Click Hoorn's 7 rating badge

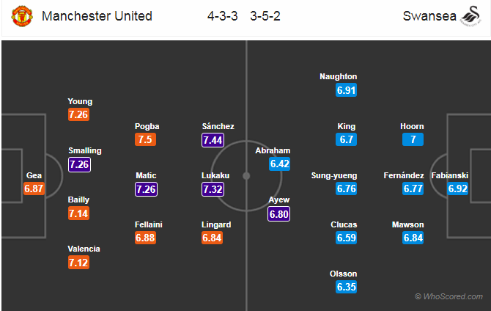(413, 139)
